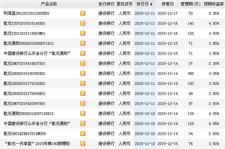Click the 售 icon for 利得盈SH122015012005D01
225x149 pixels.
click(83, 13)
